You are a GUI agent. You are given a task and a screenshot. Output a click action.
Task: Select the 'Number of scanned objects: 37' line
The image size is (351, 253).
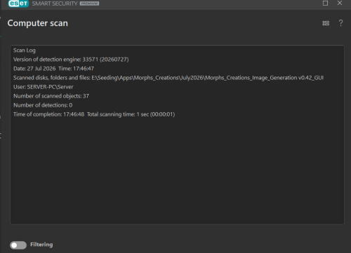[51, 96]
